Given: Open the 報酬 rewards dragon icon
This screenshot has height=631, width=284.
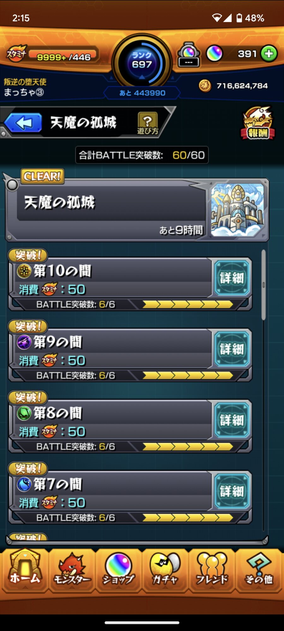Looking at the screenshot, I should (x=258, y=123).
